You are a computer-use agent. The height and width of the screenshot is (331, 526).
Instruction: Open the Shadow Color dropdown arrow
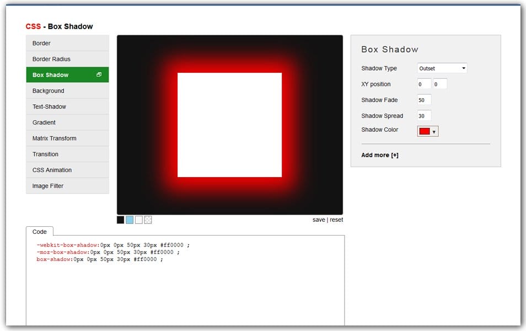434,131
